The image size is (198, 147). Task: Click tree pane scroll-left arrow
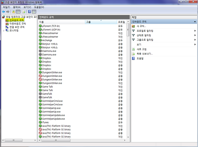pos(3,140)
